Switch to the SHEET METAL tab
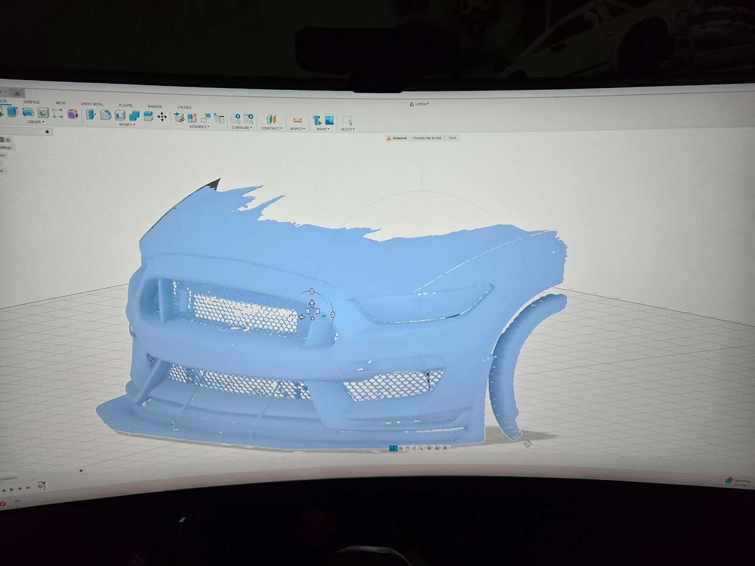The image size is (755, 566). click(x=92, y=104)
